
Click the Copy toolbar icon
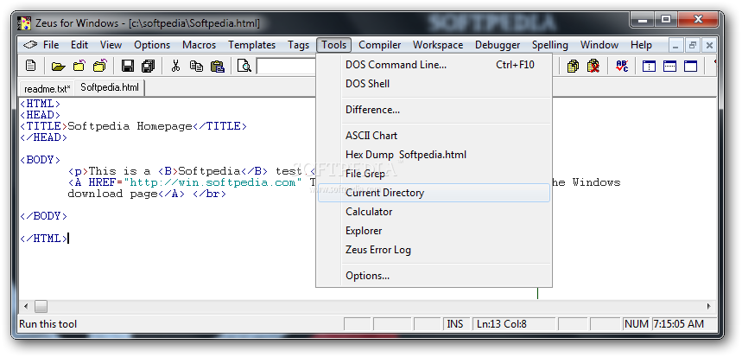click(x=196, y=66)
